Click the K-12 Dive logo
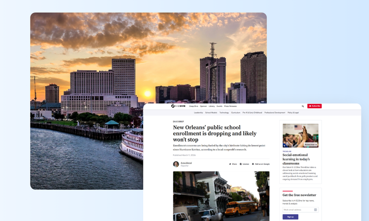The image size is (369, 221). [178, 106]
